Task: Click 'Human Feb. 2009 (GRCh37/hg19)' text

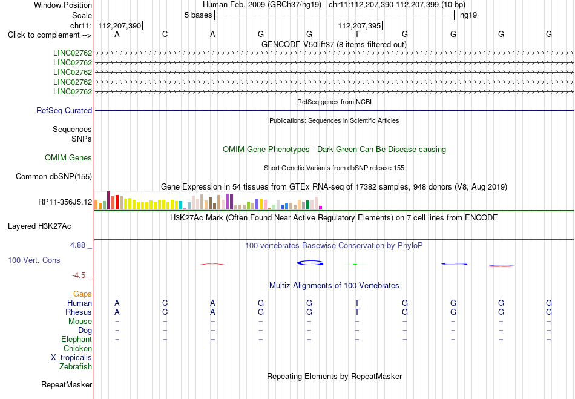Action: pos(262,5)
